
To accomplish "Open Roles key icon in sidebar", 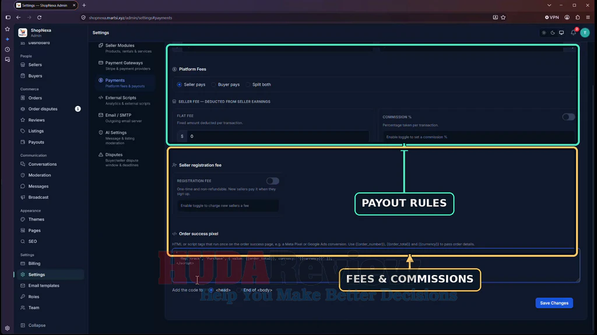I will coord(23,297).
